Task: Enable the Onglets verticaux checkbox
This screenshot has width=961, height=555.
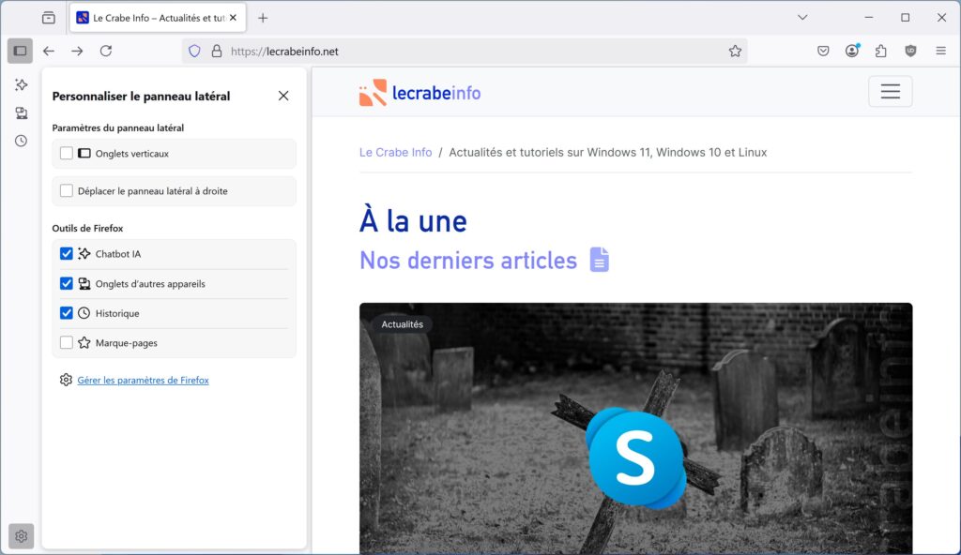Action: pos(67,153)
